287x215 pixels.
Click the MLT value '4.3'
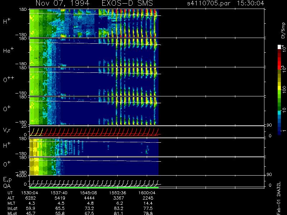pos(32,203)
